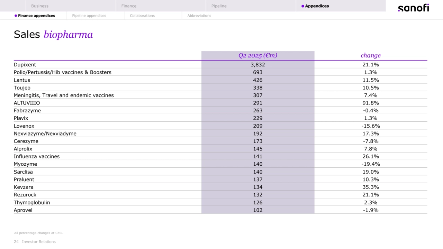Click page number 24 in footer

coord(16,242)
